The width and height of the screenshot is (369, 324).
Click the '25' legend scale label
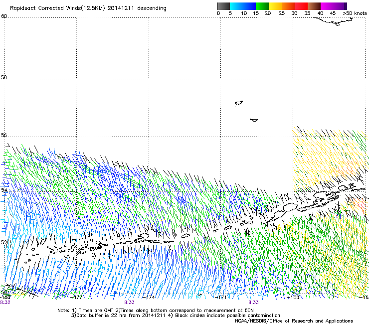coord(282,13)
